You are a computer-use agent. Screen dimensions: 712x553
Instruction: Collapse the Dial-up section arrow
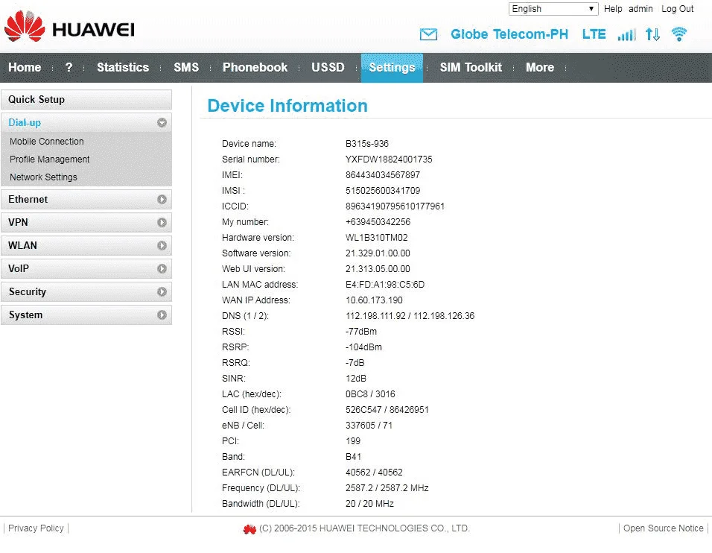(x=162, y=123)
